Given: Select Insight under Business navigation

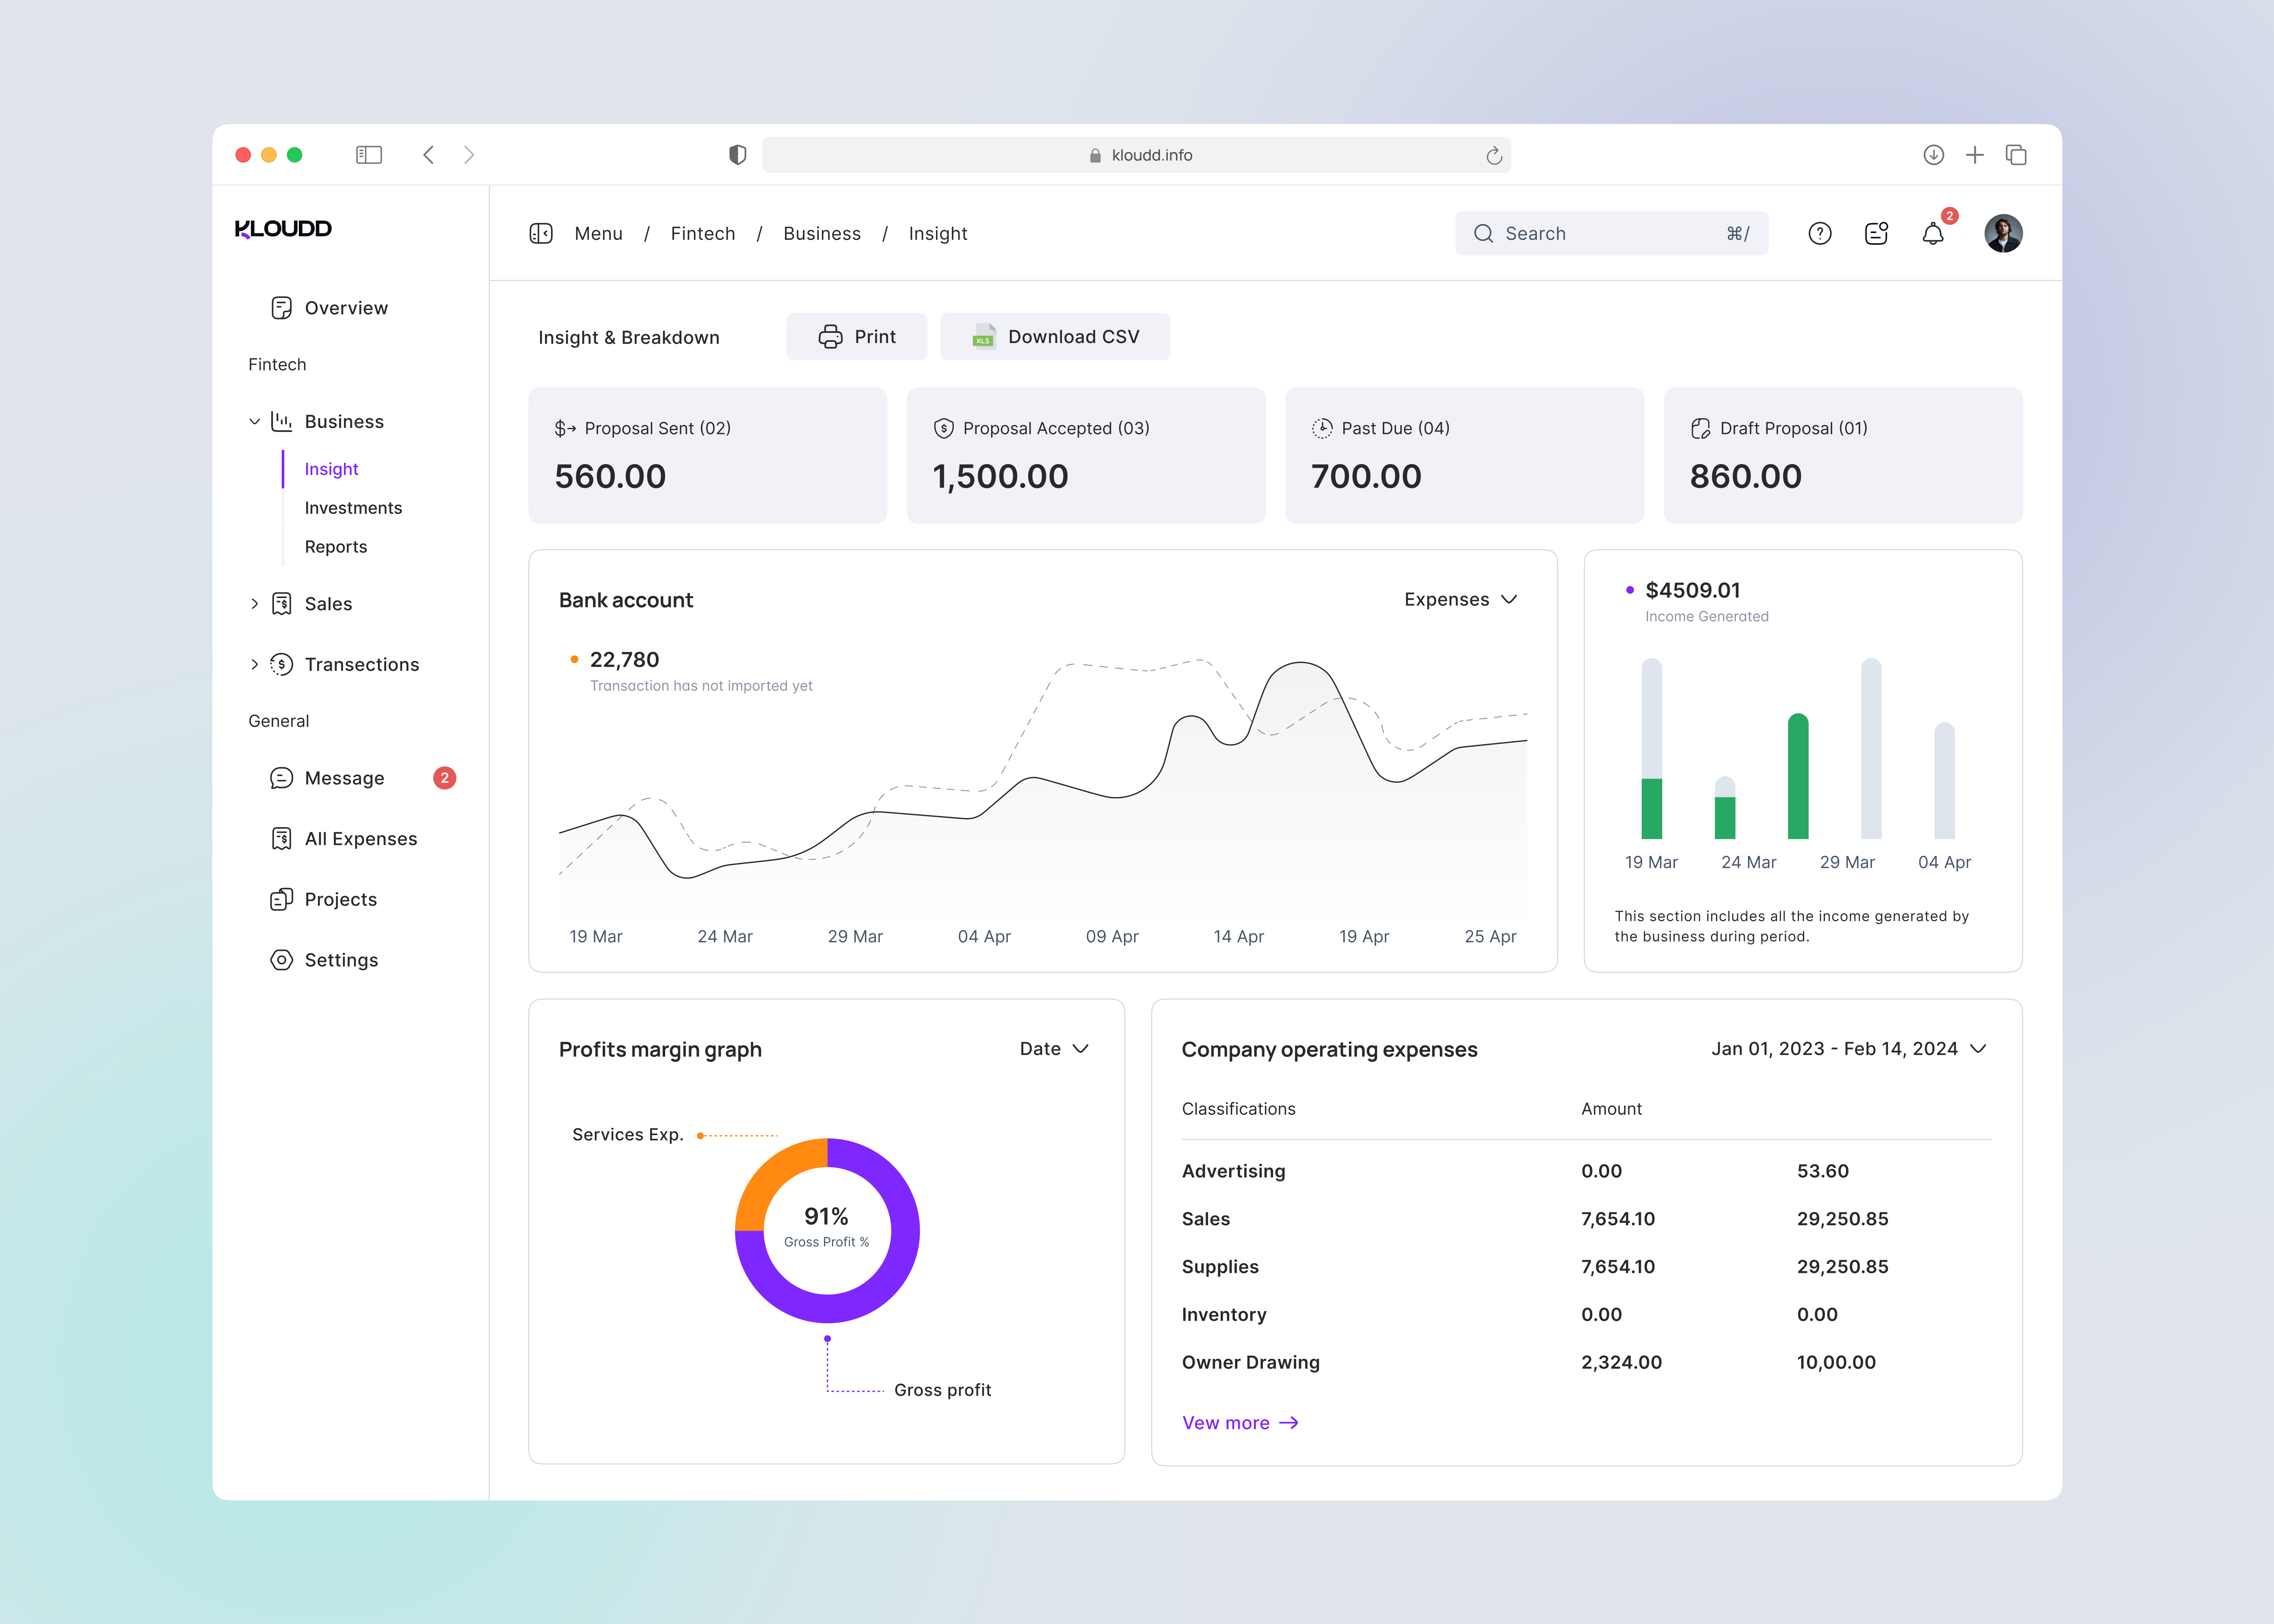Looking at the screenshot, I should 331,468.
